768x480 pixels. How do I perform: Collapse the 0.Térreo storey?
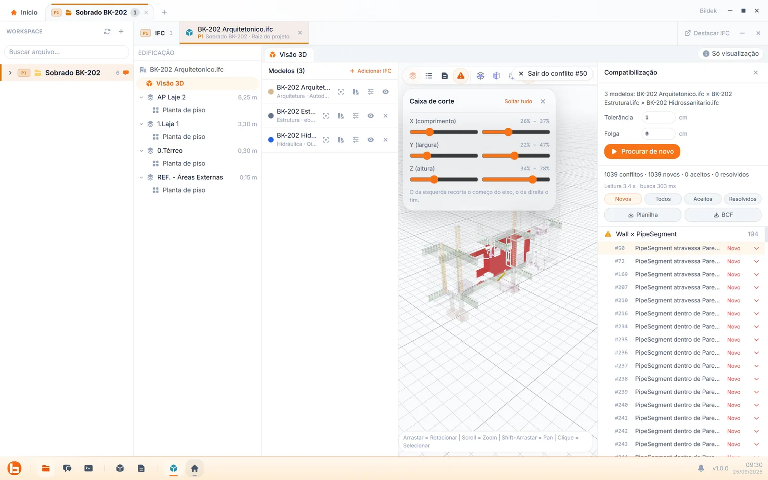click(142, 151)
